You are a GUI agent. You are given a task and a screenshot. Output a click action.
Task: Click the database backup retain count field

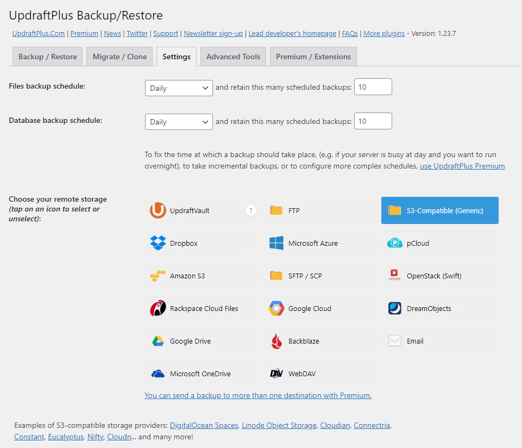click(373, 121)
